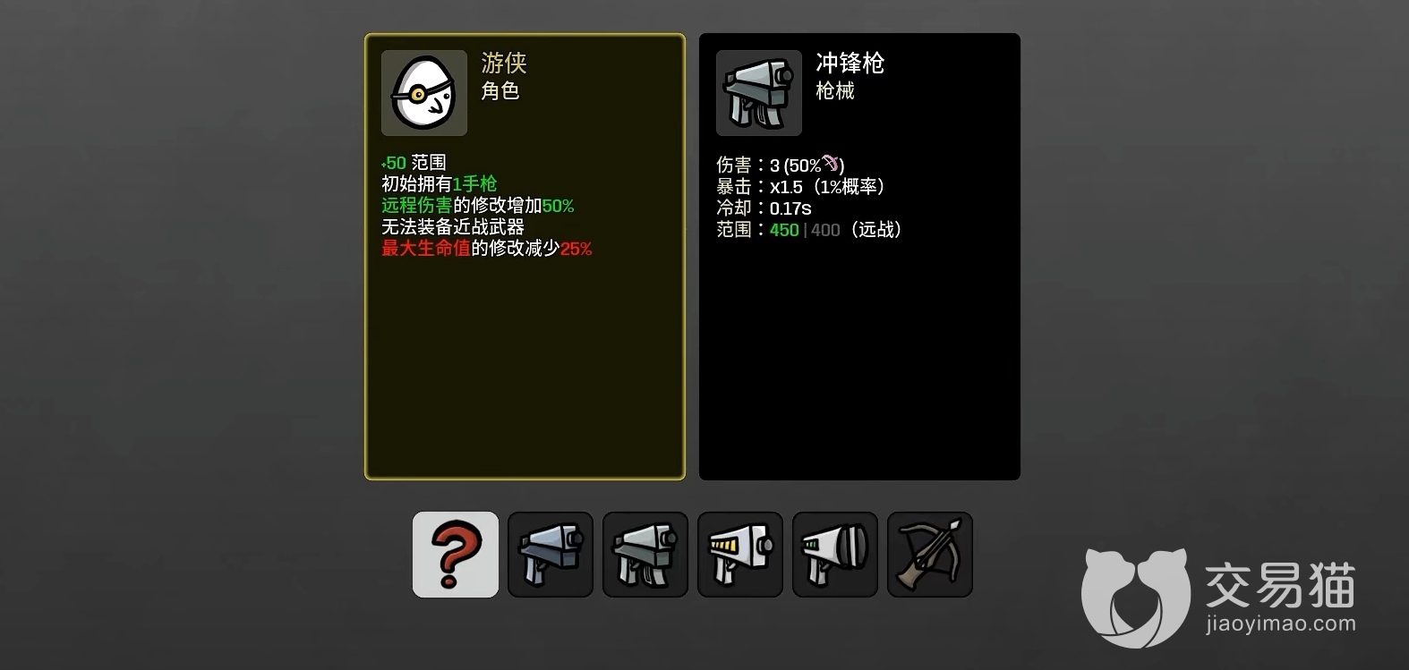Pick the double-grip SMG weapon icon

click(645, 555)
